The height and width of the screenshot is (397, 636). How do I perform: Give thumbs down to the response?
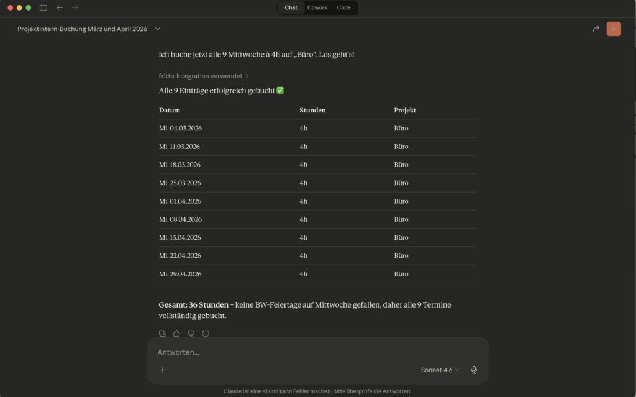point(191,334)
